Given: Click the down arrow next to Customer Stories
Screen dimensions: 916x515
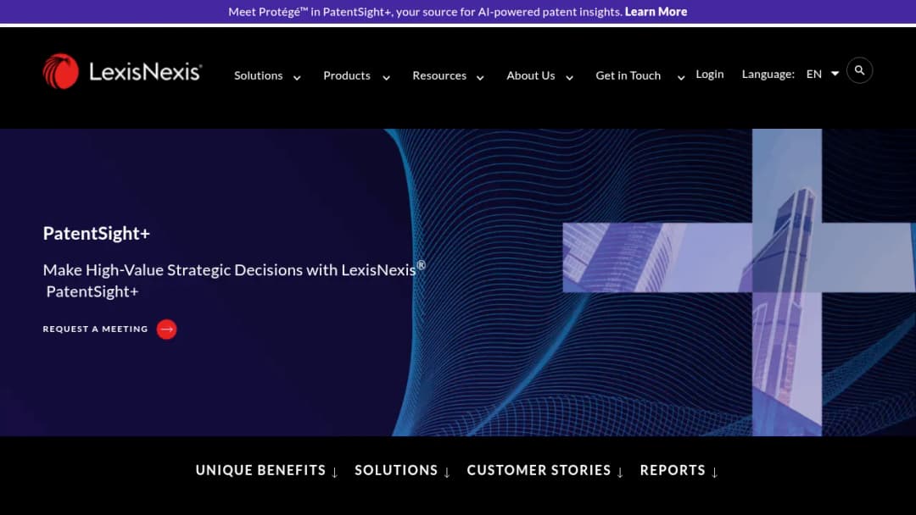Looking at the screenshot, I should pyautogui.click(x=620, y=473).
